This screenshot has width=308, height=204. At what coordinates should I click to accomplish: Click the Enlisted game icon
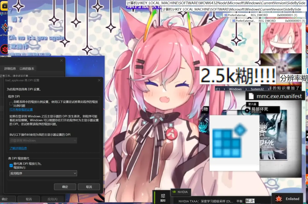[279, 199]
